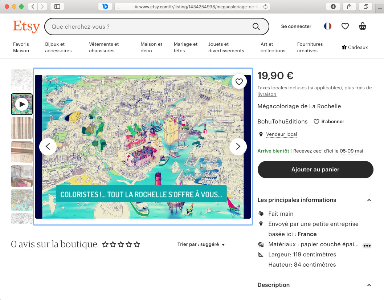Show previous product image arrow
Image resolution: width=384 pixels, height=300 pixels.
click(x=48, y=146)
